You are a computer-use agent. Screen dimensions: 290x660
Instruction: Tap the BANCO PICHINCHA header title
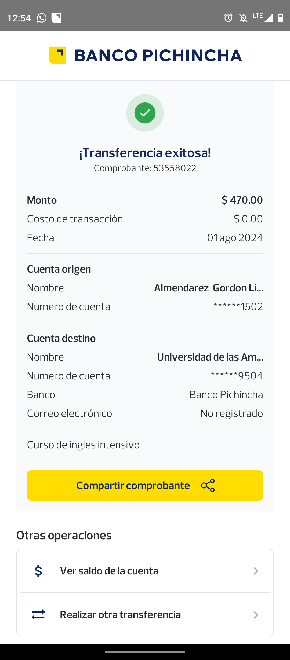158,55
